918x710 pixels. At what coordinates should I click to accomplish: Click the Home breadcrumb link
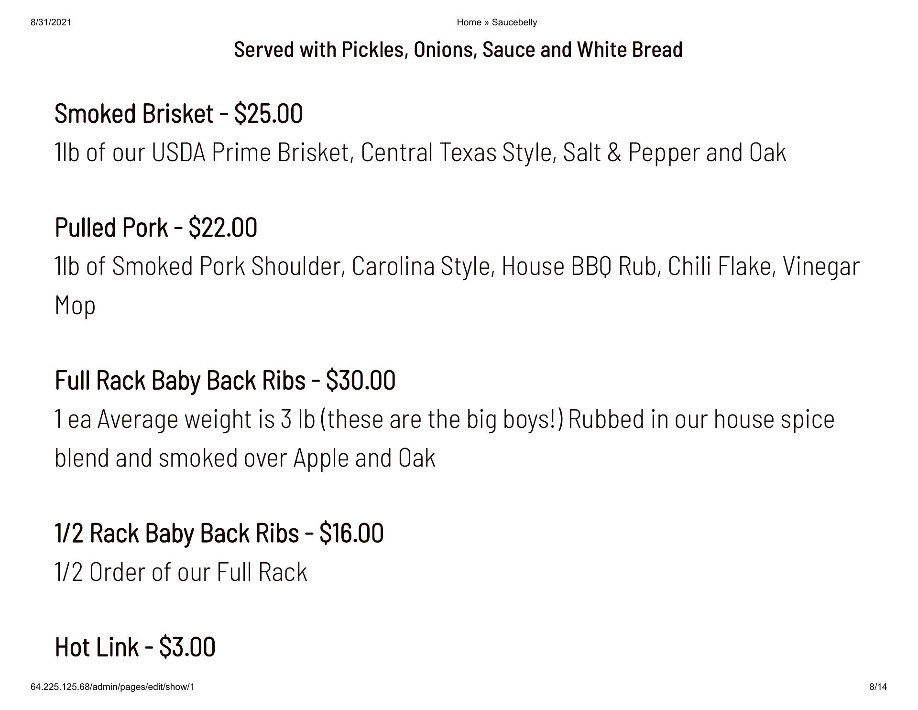(x=469, y=22)
